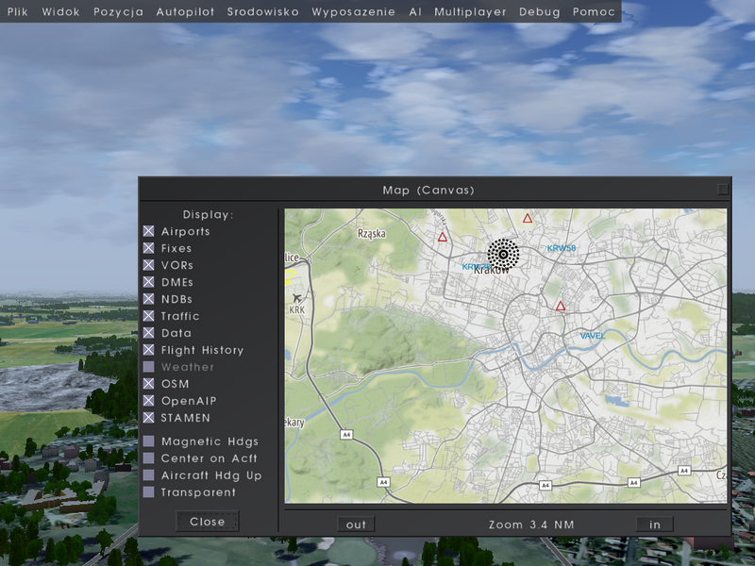
Task: Enable the Center on Acft checkbox
Action: click(x=149, y=458)
